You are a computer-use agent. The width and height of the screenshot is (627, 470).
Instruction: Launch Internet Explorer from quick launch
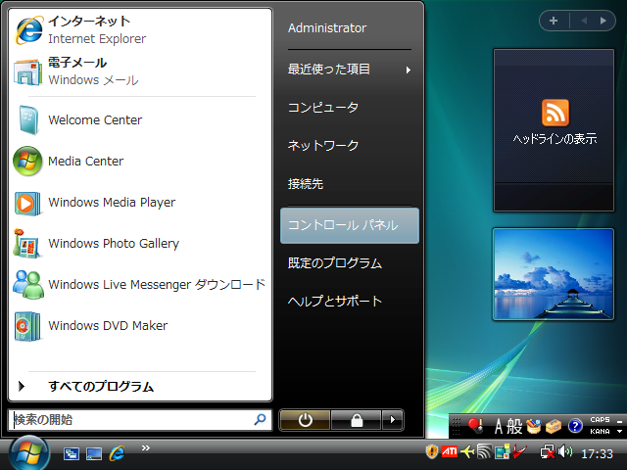[x=117, y=453]
